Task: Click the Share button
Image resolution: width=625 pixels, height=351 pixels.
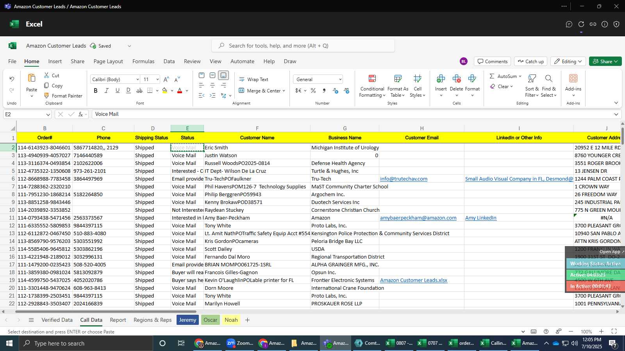Action: point(605,61)
